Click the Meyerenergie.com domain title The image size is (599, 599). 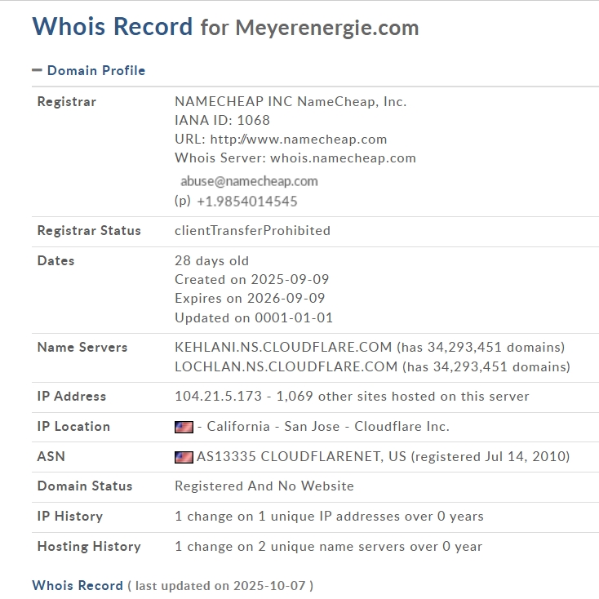(x=326, y=28)
